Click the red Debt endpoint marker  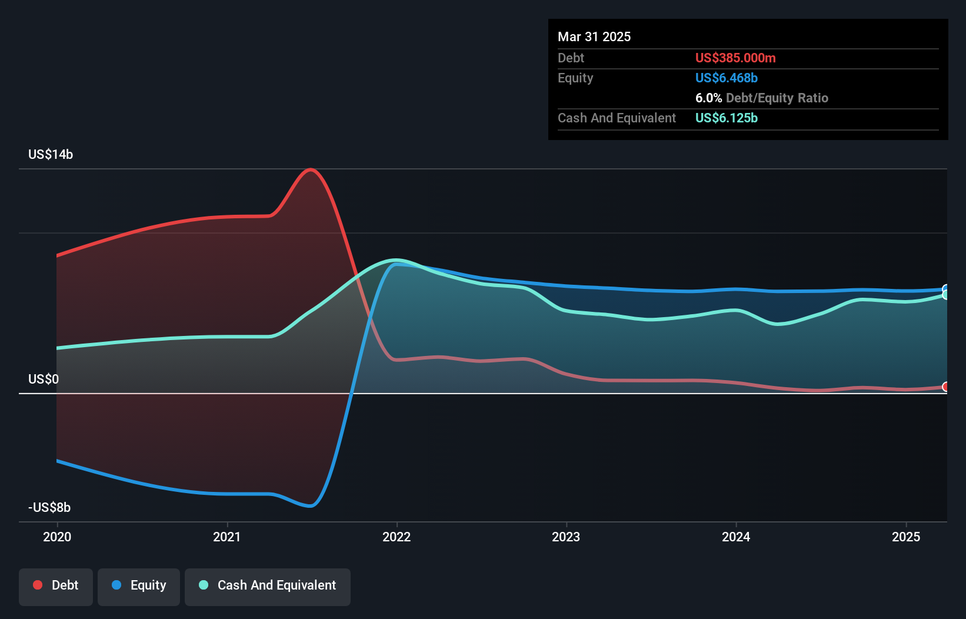[x=946, y=387]
